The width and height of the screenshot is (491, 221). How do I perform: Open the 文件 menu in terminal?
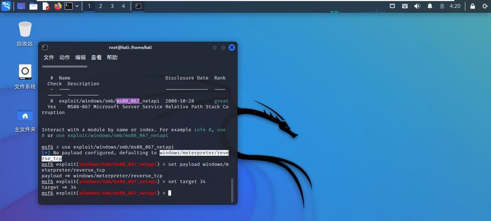pos(49,57)
